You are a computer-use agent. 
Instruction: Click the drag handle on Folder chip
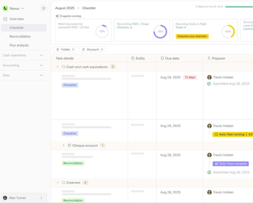coord(58,50)
